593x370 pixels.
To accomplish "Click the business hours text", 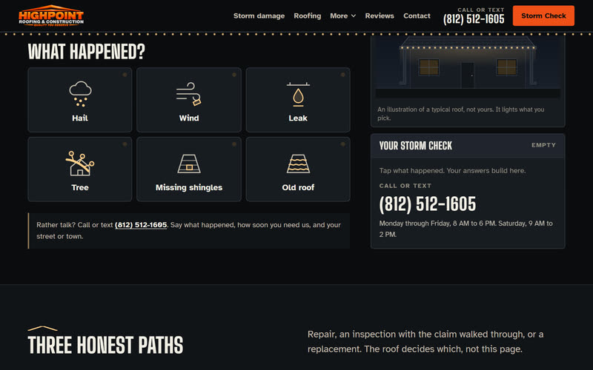I will (466, 229).
